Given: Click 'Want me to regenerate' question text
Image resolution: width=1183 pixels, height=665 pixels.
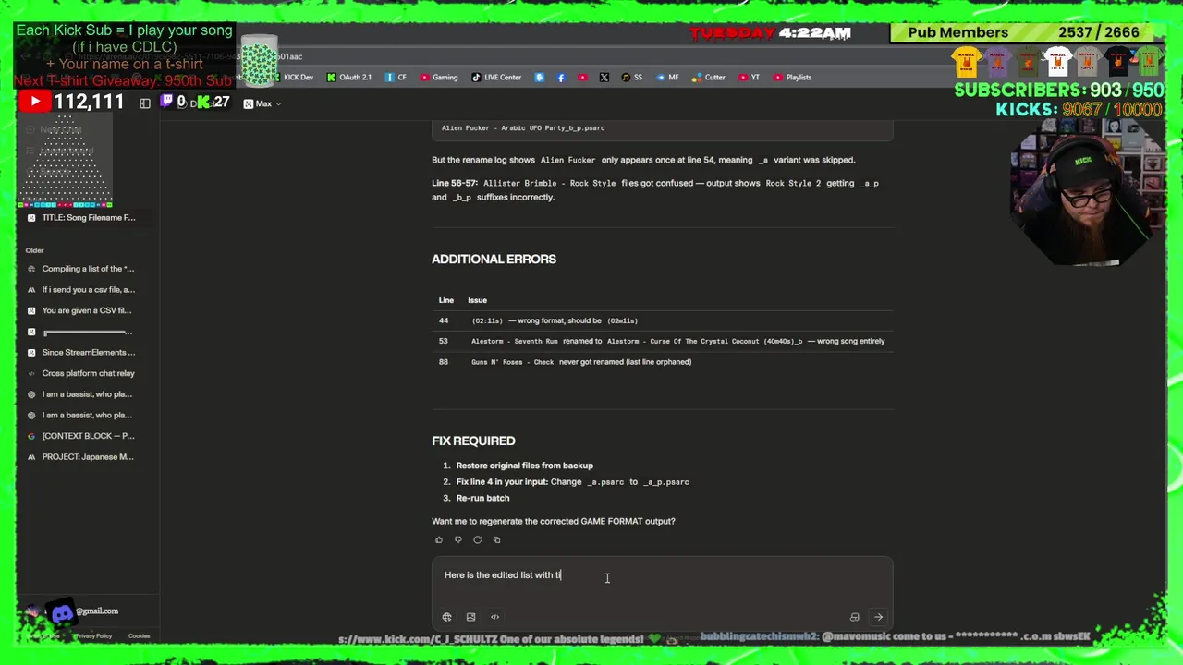Looking at the screenshot, I should click(x=553, y=521).
